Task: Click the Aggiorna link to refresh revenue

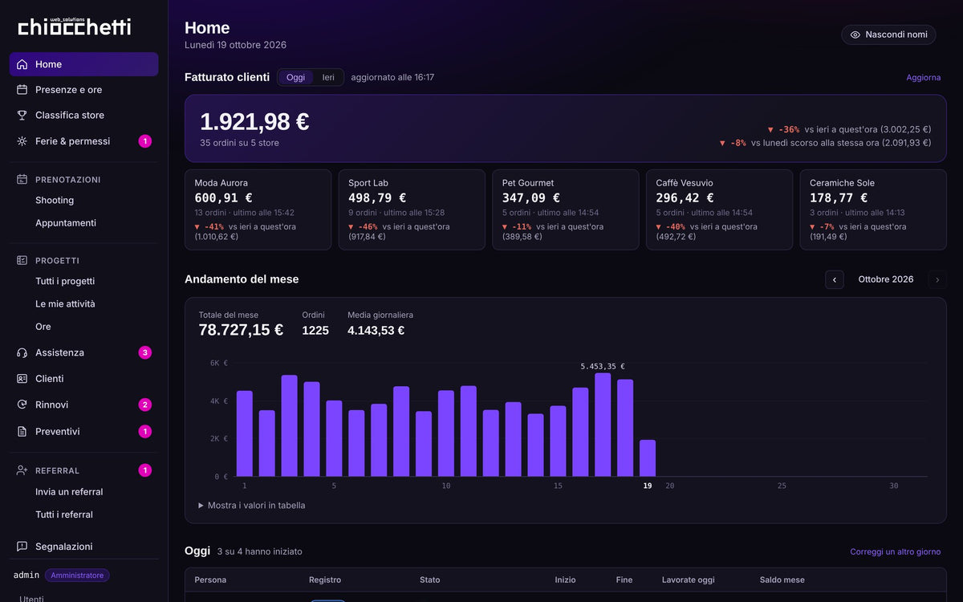Action: tap(923, 78)
